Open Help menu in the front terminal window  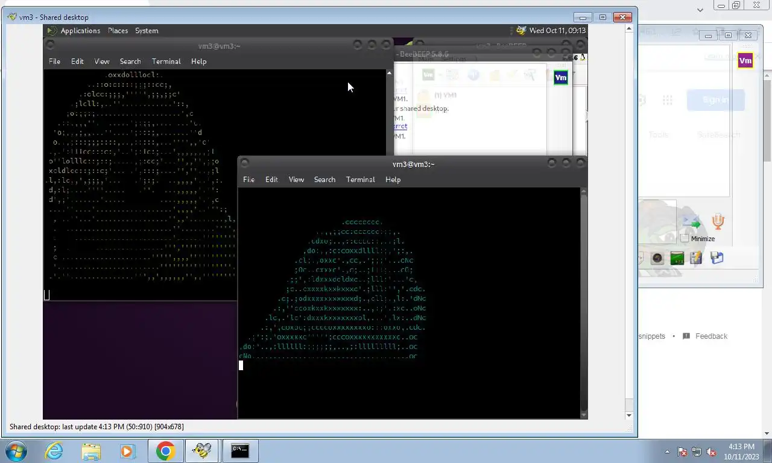click(x=393, y=180)
